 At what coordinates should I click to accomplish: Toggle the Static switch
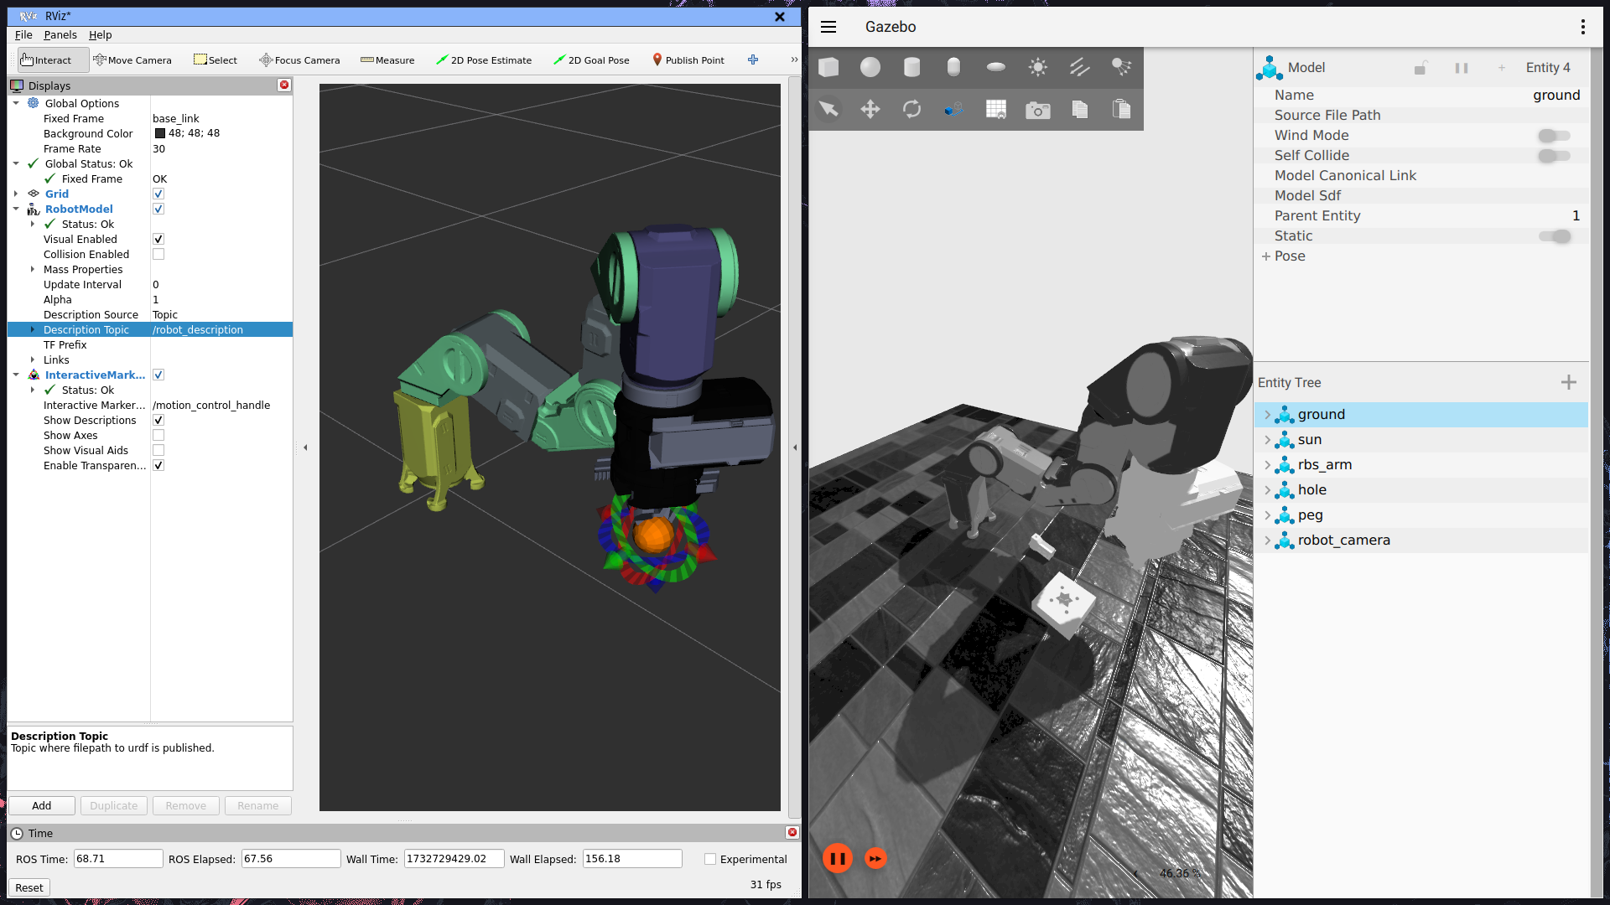(x=1554, y=236)
